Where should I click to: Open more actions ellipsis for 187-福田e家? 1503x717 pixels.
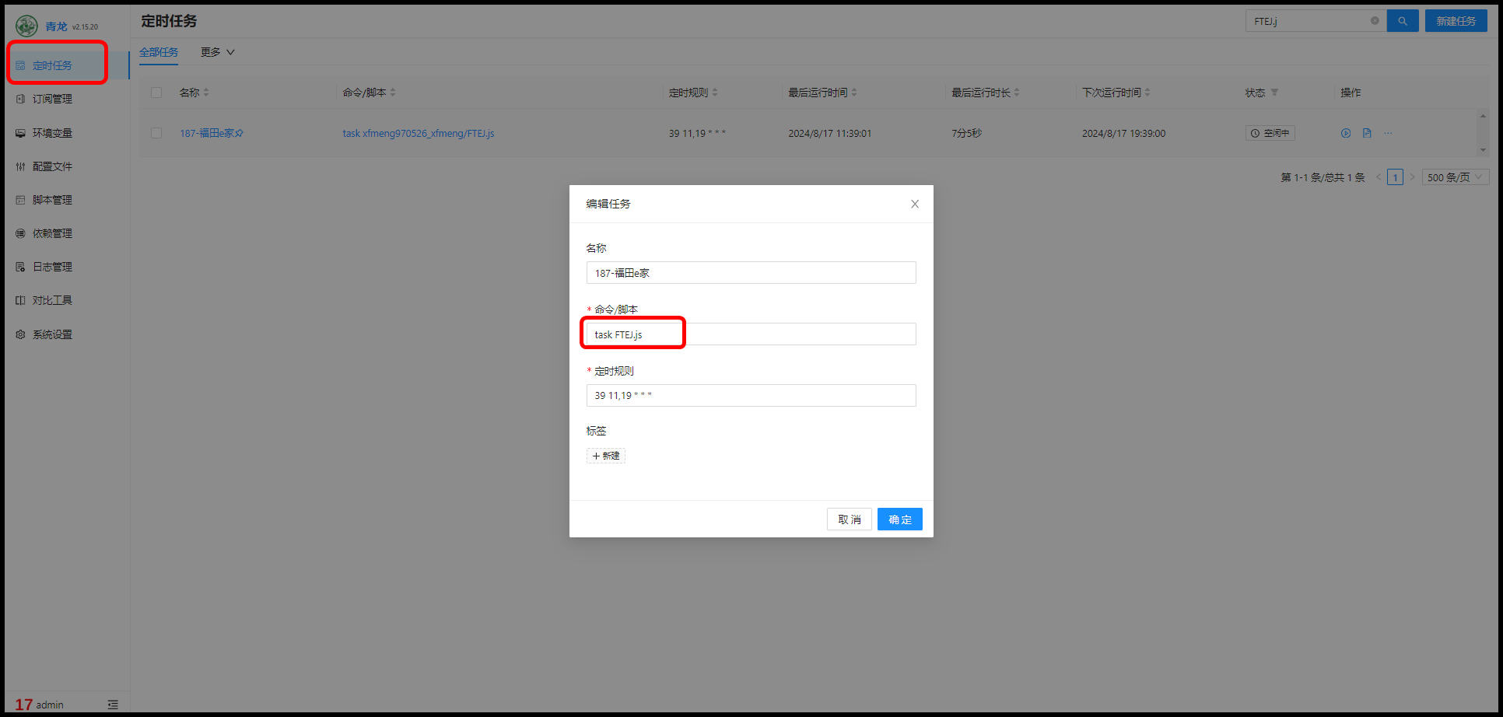[x=1388, y=133]
